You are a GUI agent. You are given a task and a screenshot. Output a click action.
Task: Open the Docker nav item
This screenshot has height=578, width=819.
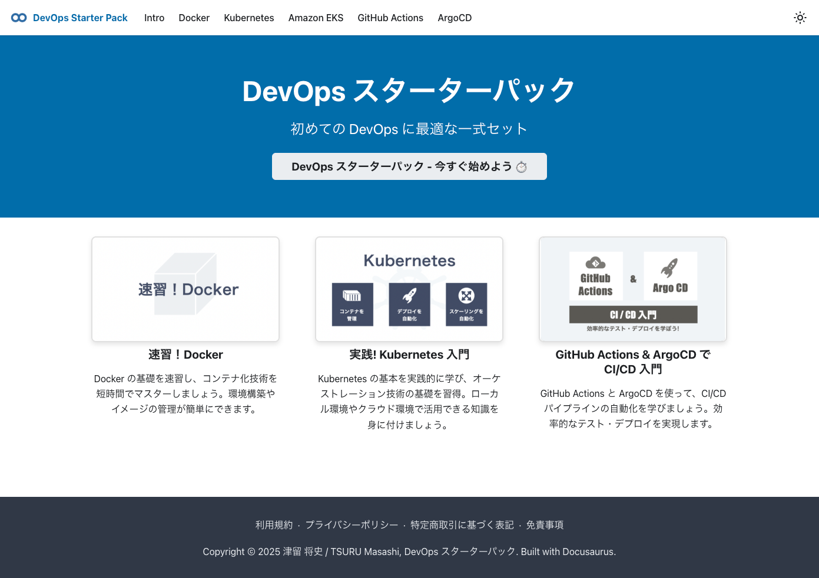tap(194, 18)
